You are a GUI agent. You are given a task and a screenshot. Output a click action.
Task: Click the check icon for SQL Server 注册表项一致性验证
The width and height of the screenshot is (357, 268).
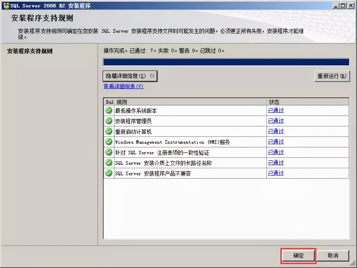pos(108,152)
